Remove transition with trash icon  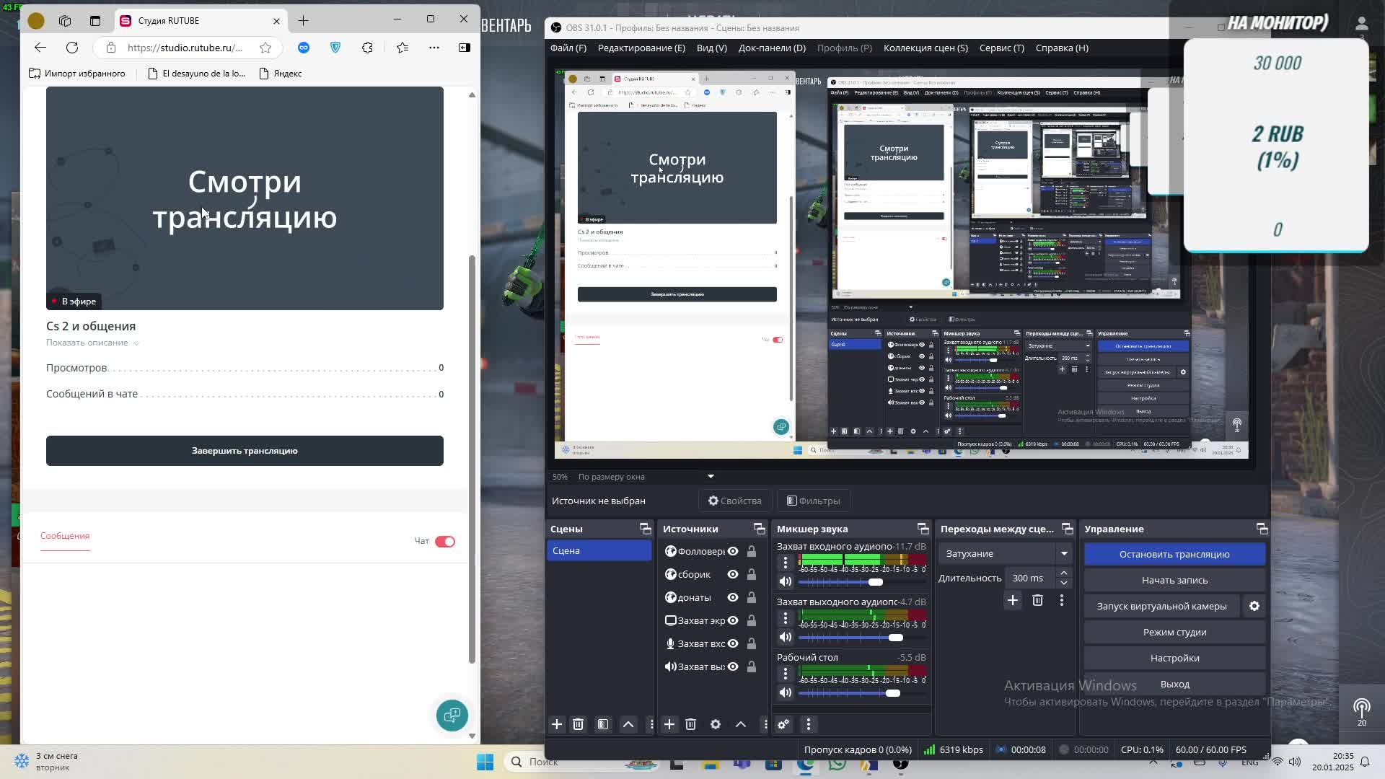click(1037, 600)
